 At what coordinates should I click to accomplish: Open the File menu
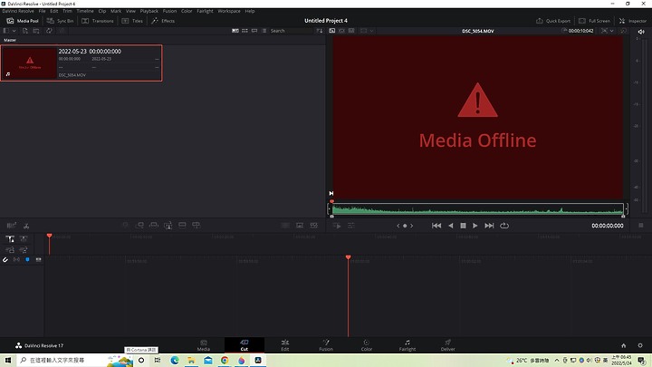click(x=42, y=11)
